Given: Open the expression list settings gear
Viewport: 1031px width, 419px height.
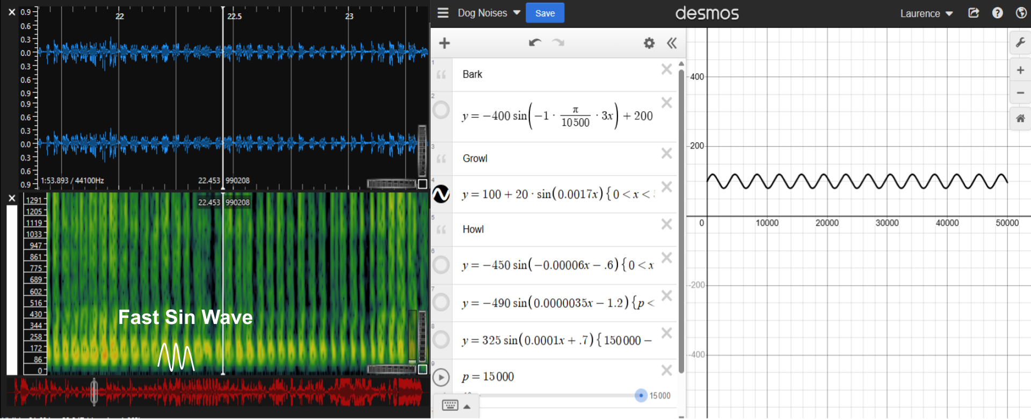Looking at the screenshot, I should (x=649, y=43).
